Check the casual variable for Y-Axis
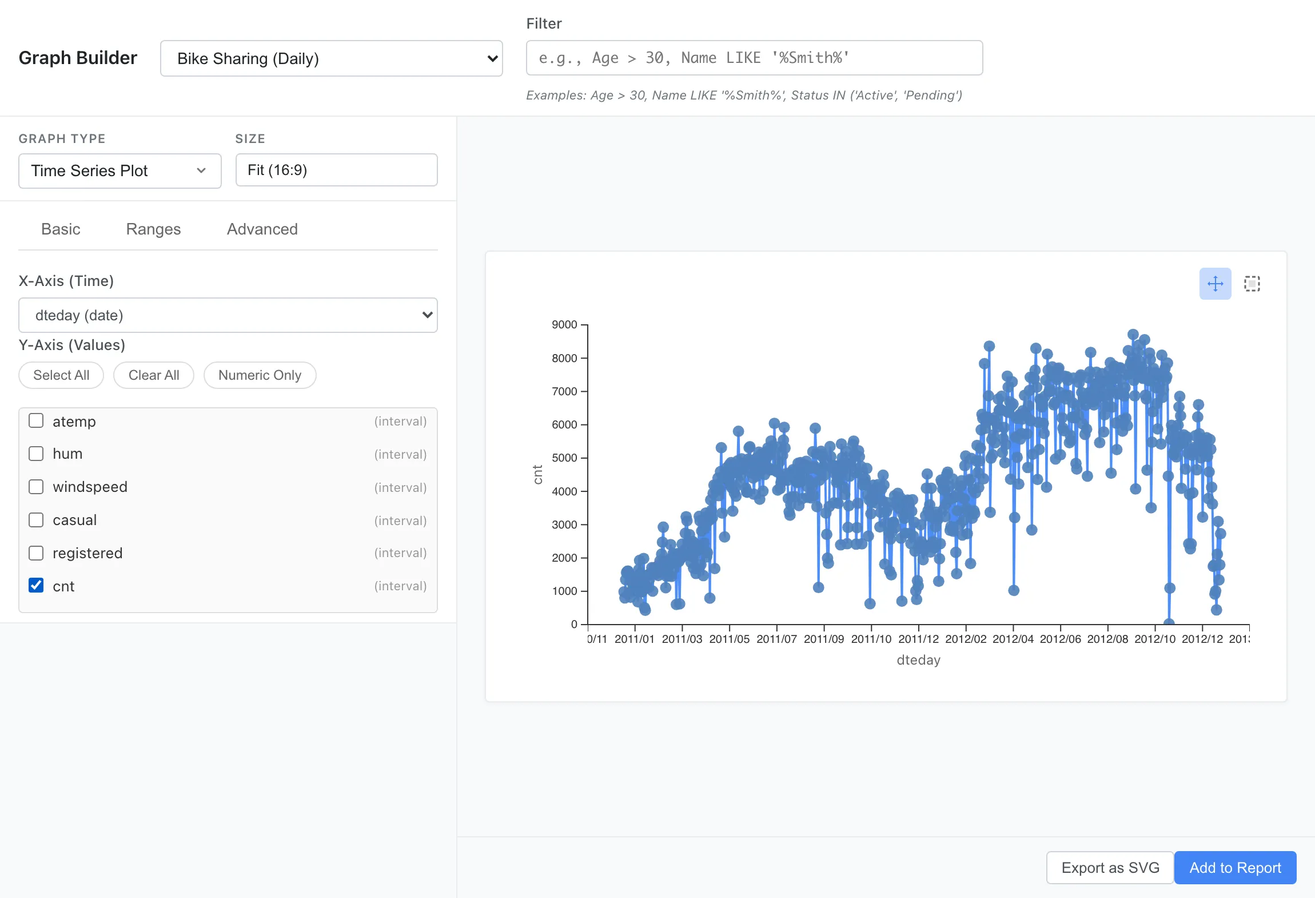Screen dimensions: 1315x898 pos(36,519)
